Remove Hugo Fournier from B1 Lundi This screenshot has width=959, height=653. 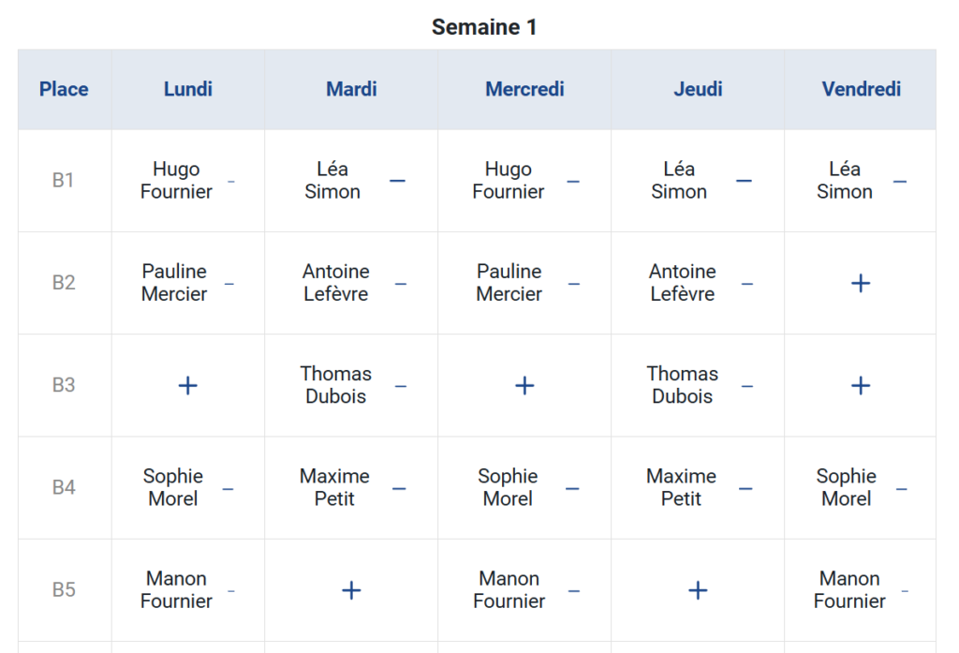point(230,181)
